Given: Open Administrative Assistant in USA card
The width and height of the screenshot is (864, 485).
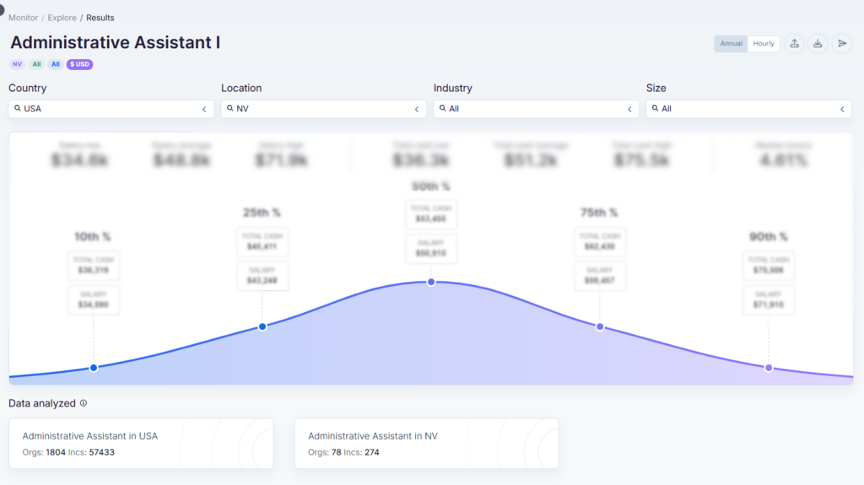Looking at the screenshot, I should [x=141, y=444].
